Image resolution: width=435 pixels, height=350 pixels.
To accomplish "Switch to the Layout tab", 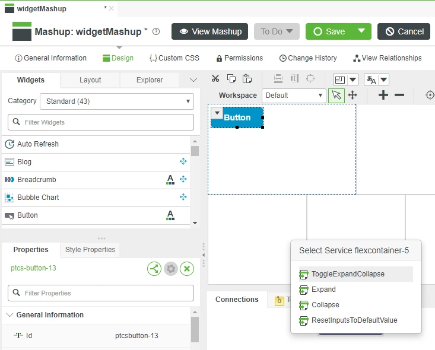I will click(90, 80).
